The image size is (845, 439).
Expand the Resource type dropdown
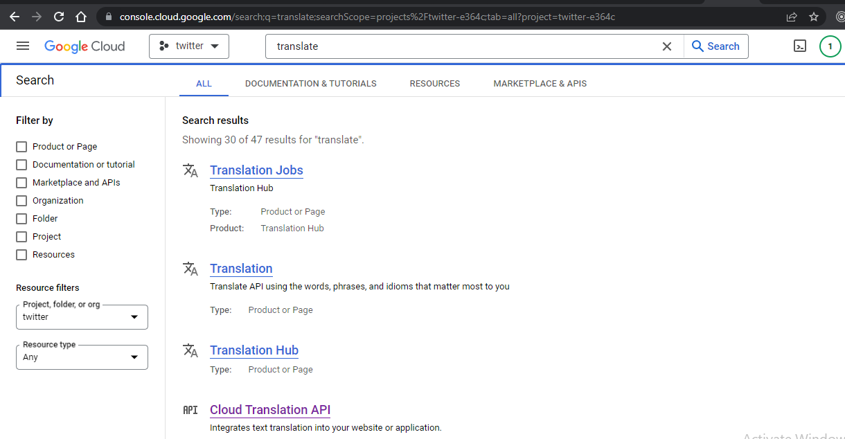(82, 357)
